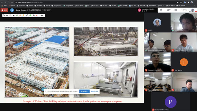Bookmark this page with the star icon

coord(181,2)
